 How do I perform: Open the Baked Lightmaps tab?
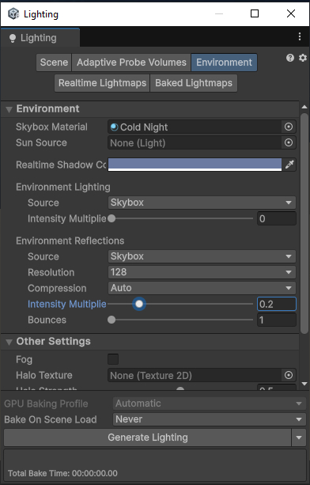pyautogui.click(x=194, y=83)
